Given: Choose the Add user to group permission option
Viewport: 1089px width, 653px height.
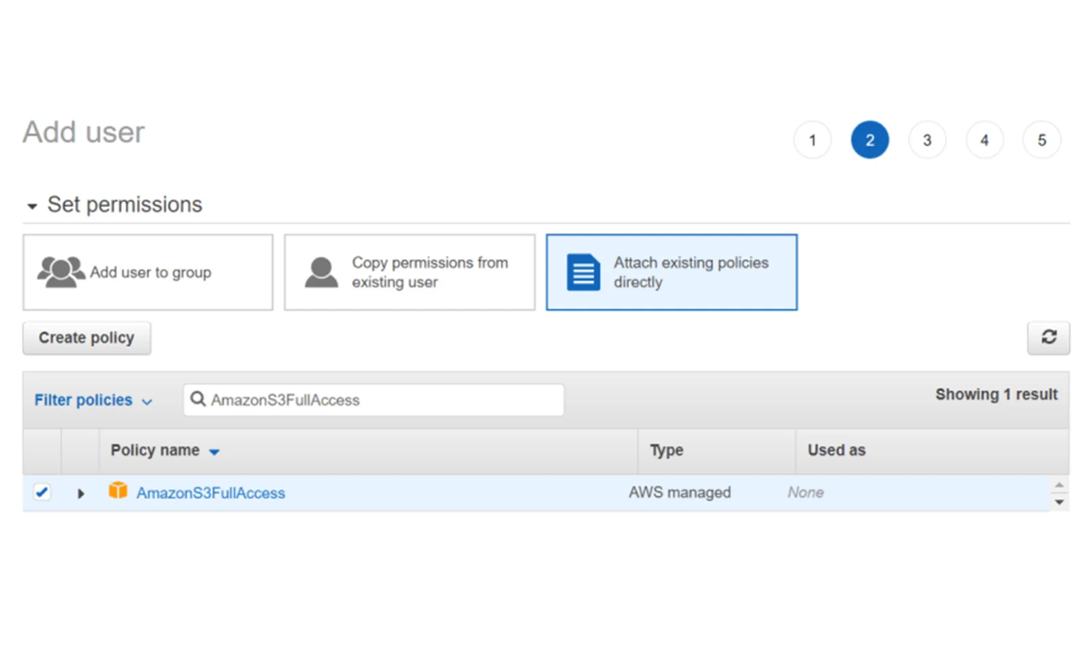Looking at the screenshot, I should coord(148,271).
